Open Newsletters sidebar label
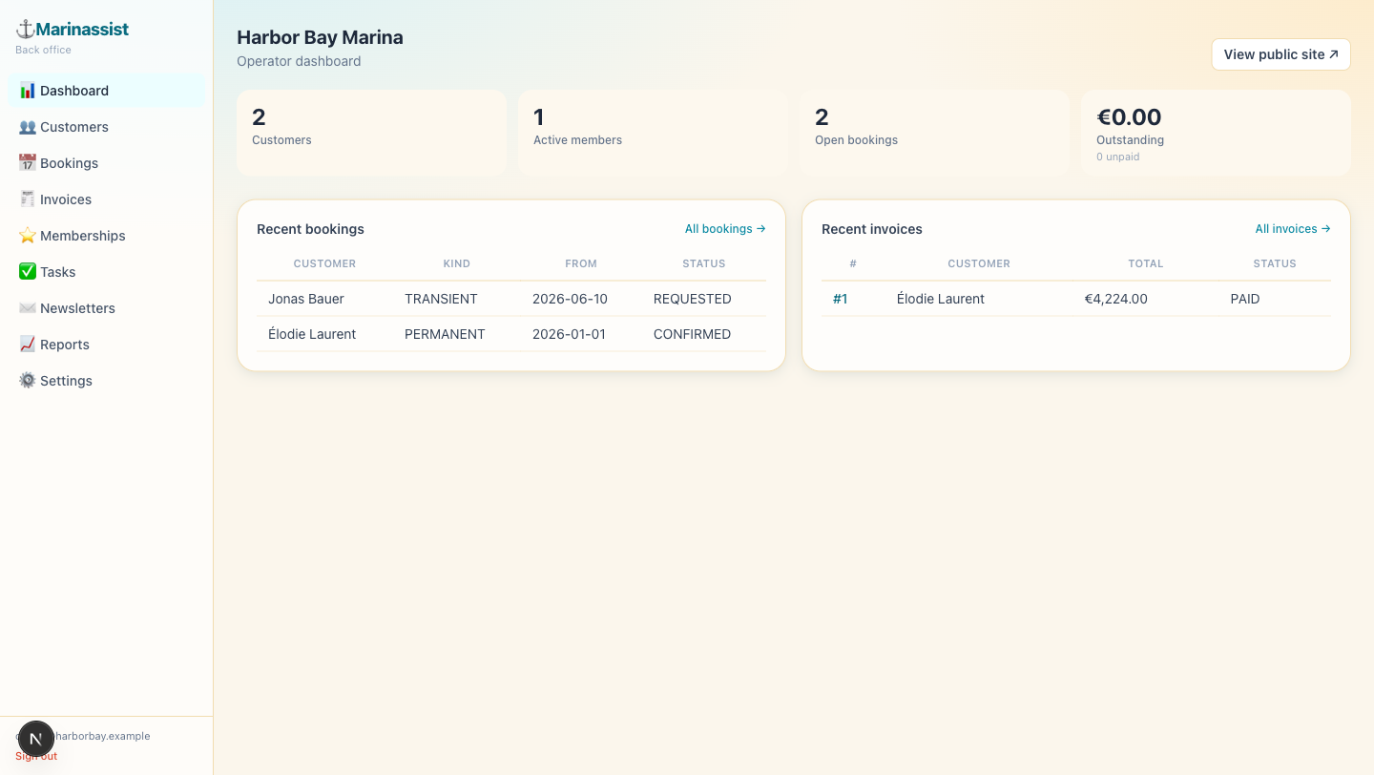The width and height of the screenshot is (1374, 775). tap(77, 308)
